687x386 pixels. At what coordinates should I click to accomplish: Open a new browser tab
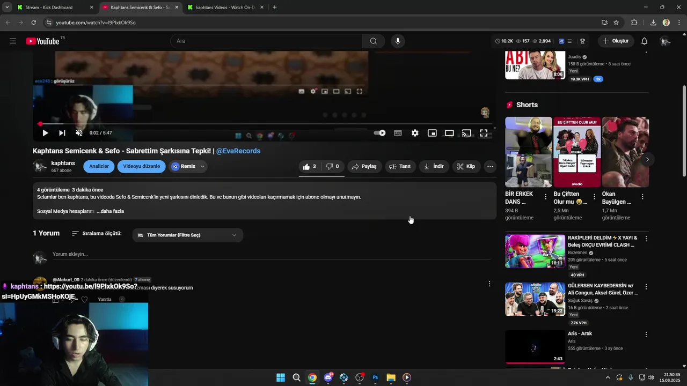(x=275, y=8)
